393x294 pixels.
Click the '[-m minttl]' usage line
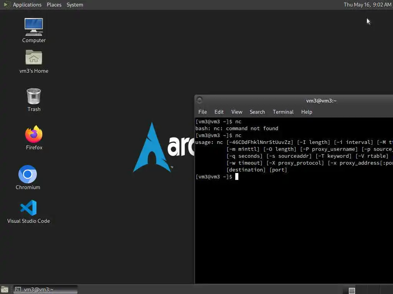[309, 149]
